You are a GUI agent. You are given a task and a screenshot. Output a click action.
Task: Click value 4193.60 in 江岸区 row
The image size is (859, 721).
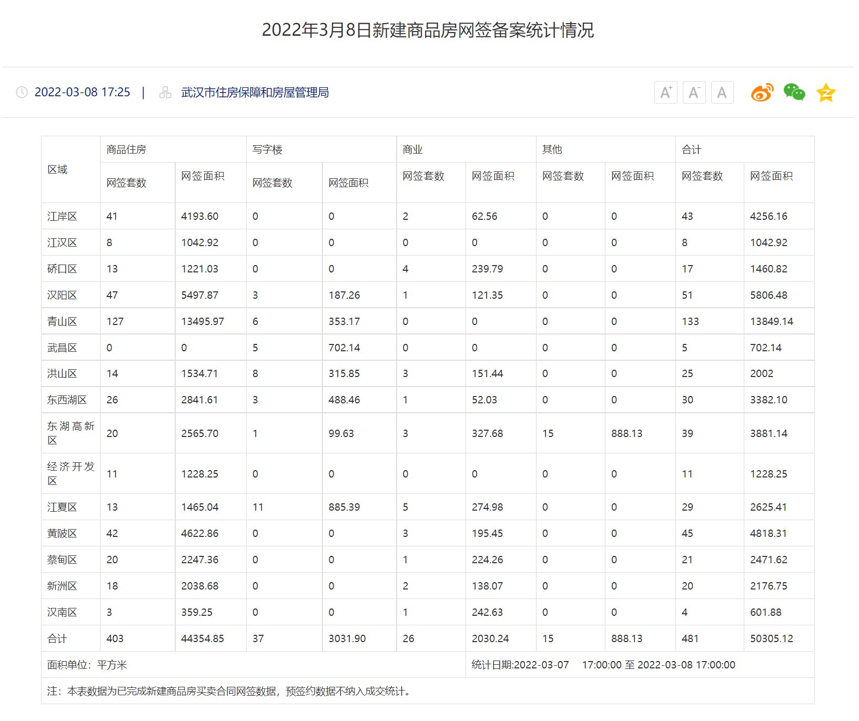200,216
